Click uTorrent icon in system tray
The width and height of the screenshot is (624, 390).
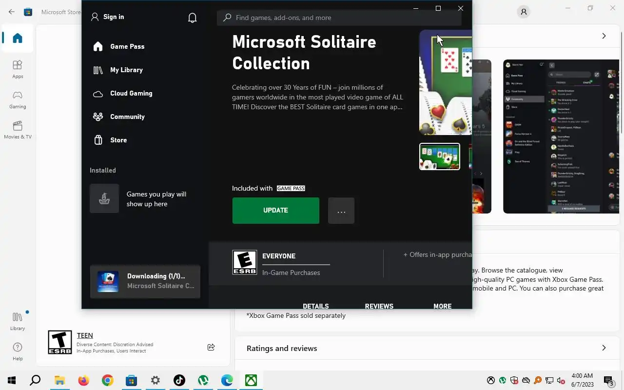pyautogui.click(x=503, y=380)
